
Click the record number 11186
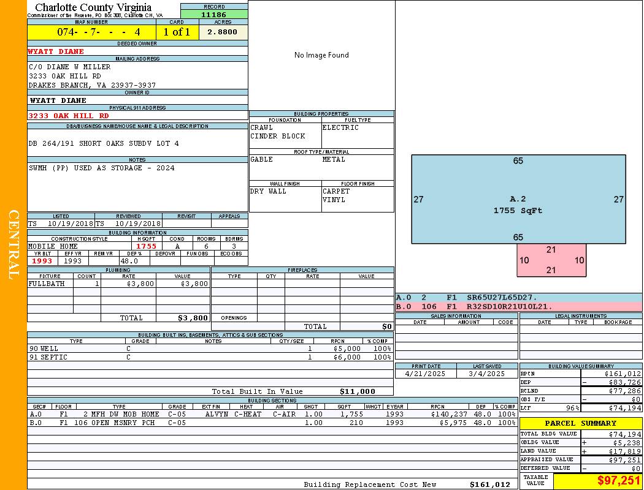(214, 14)
